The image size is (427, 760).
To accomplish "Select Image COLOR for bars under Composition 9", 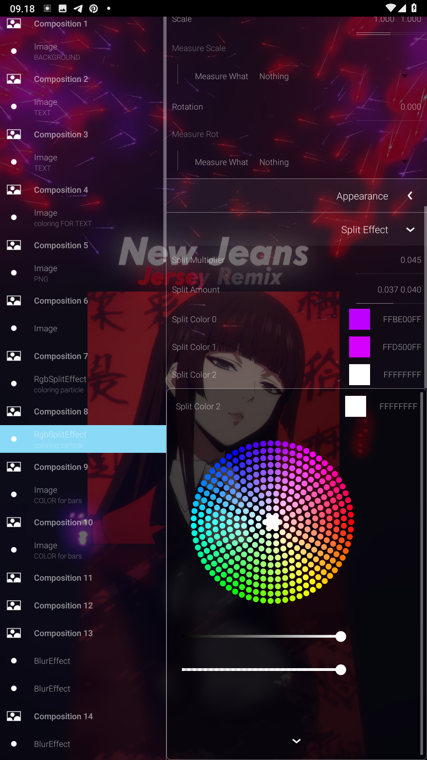I will point(83,495).
